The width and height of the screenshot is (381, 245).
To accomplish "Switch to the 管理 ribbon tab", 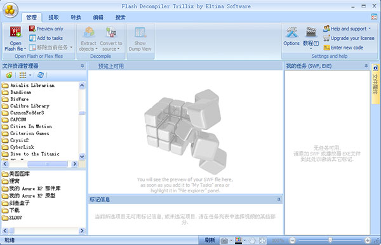I will (31, 17).
